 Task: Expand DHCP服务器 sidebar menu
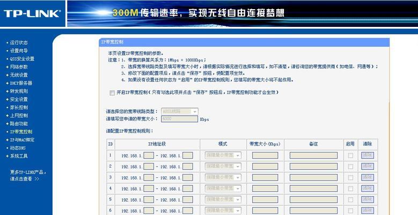(x=21, y=83)
